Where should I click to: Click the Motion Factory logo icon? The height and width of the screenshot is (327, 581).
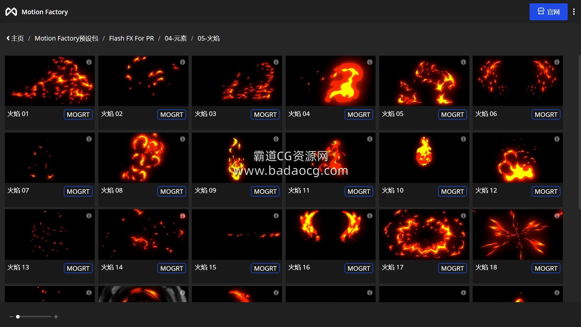tap(11, 12)
